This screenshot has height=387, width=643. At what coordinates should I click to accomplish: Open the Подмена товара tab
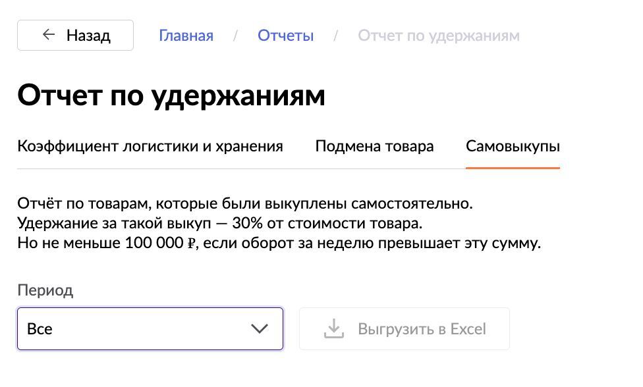[x=374, y=146]
